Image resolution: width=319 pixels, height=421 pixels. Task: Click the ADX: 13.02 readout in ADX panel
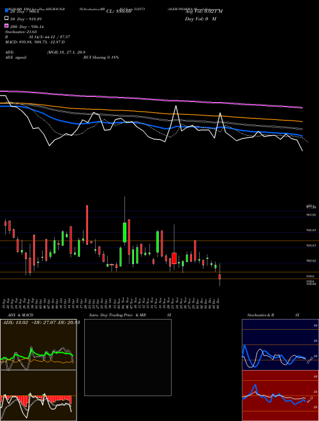click(15, 323)
